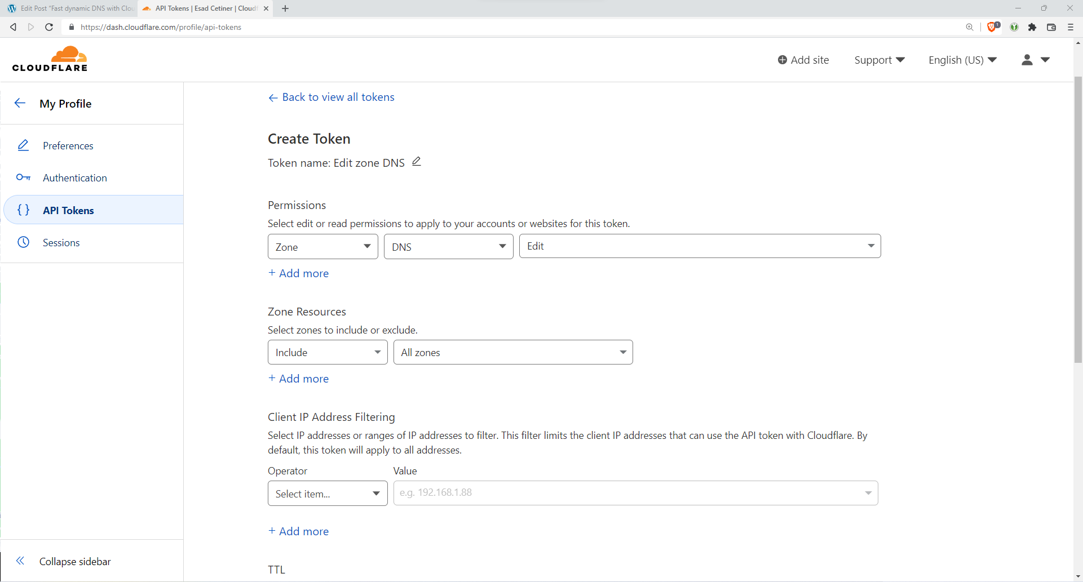
Task: Open a new browser tab with the plus icon
Action: (x=285, y=8)
